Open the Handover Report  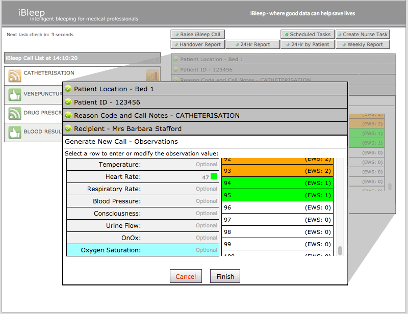pos(197,44)
